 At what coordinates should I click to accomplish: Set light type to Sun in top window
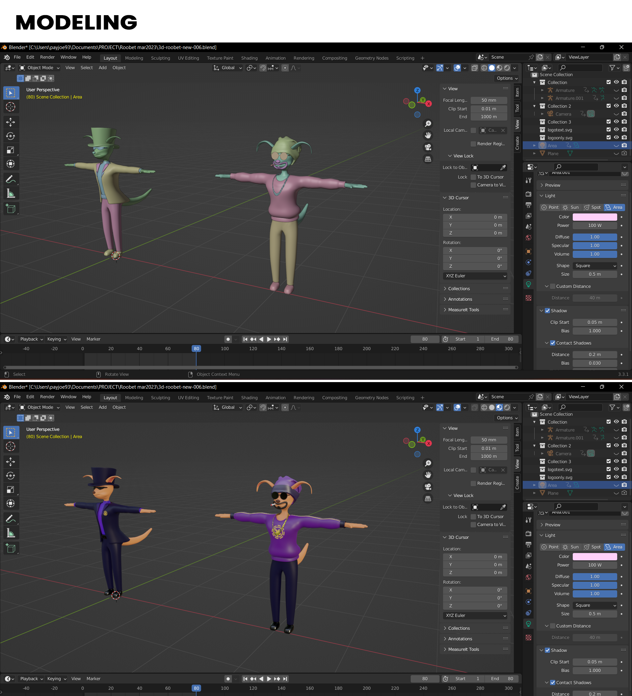point(571,208)
